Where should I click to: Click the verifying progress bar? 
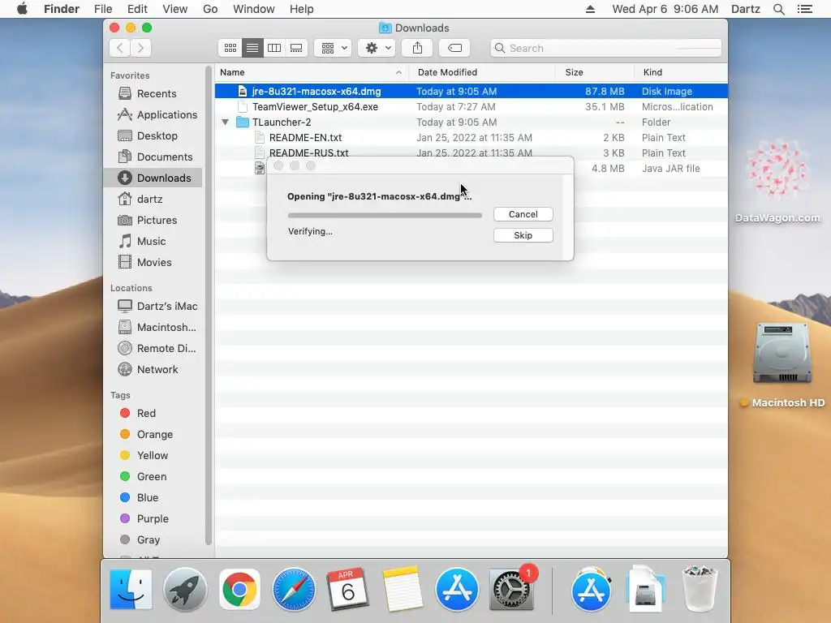tap(385, 215)
